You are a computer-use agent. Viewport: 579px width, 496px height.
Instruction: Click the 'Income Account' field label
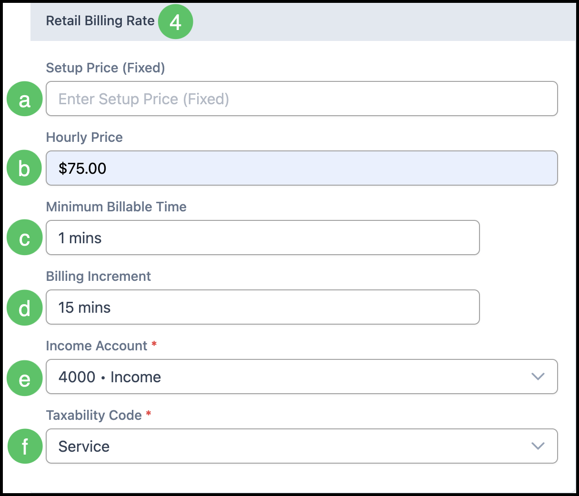96,346
